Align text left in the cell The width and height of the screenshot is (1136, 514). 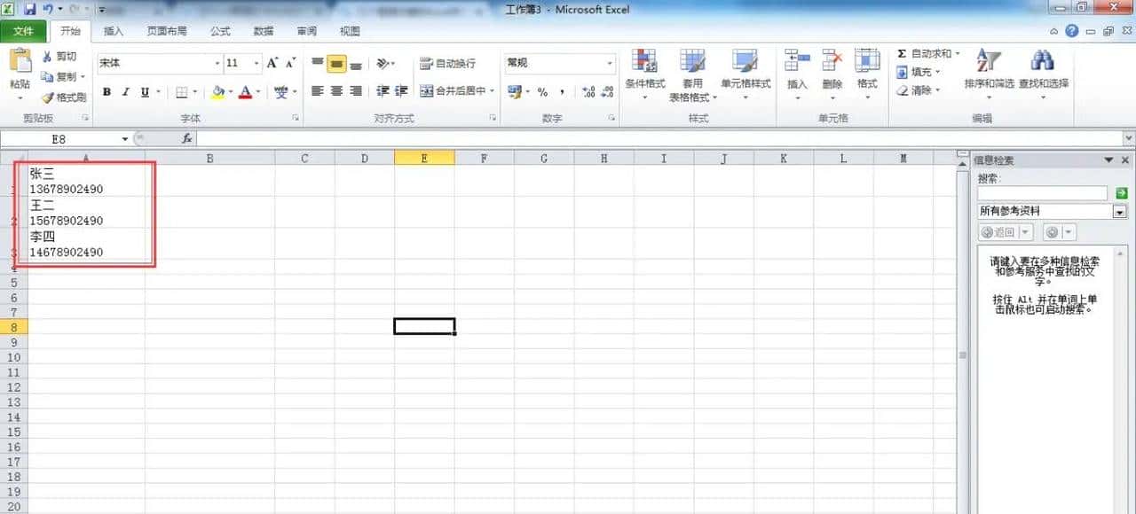tap(318, 91)
